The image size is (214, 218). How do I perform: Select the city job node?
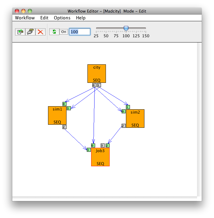pyautogui.click(x=97, y=73)
